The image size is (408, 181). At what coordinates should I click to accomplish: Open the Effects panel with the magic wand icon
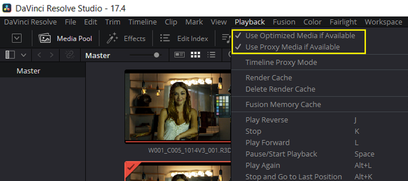[126, 39]
